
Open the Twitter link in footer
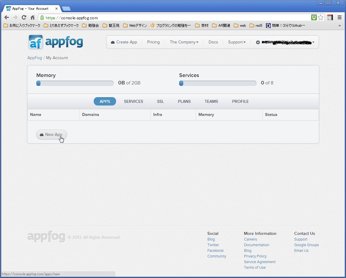[213, 245]
